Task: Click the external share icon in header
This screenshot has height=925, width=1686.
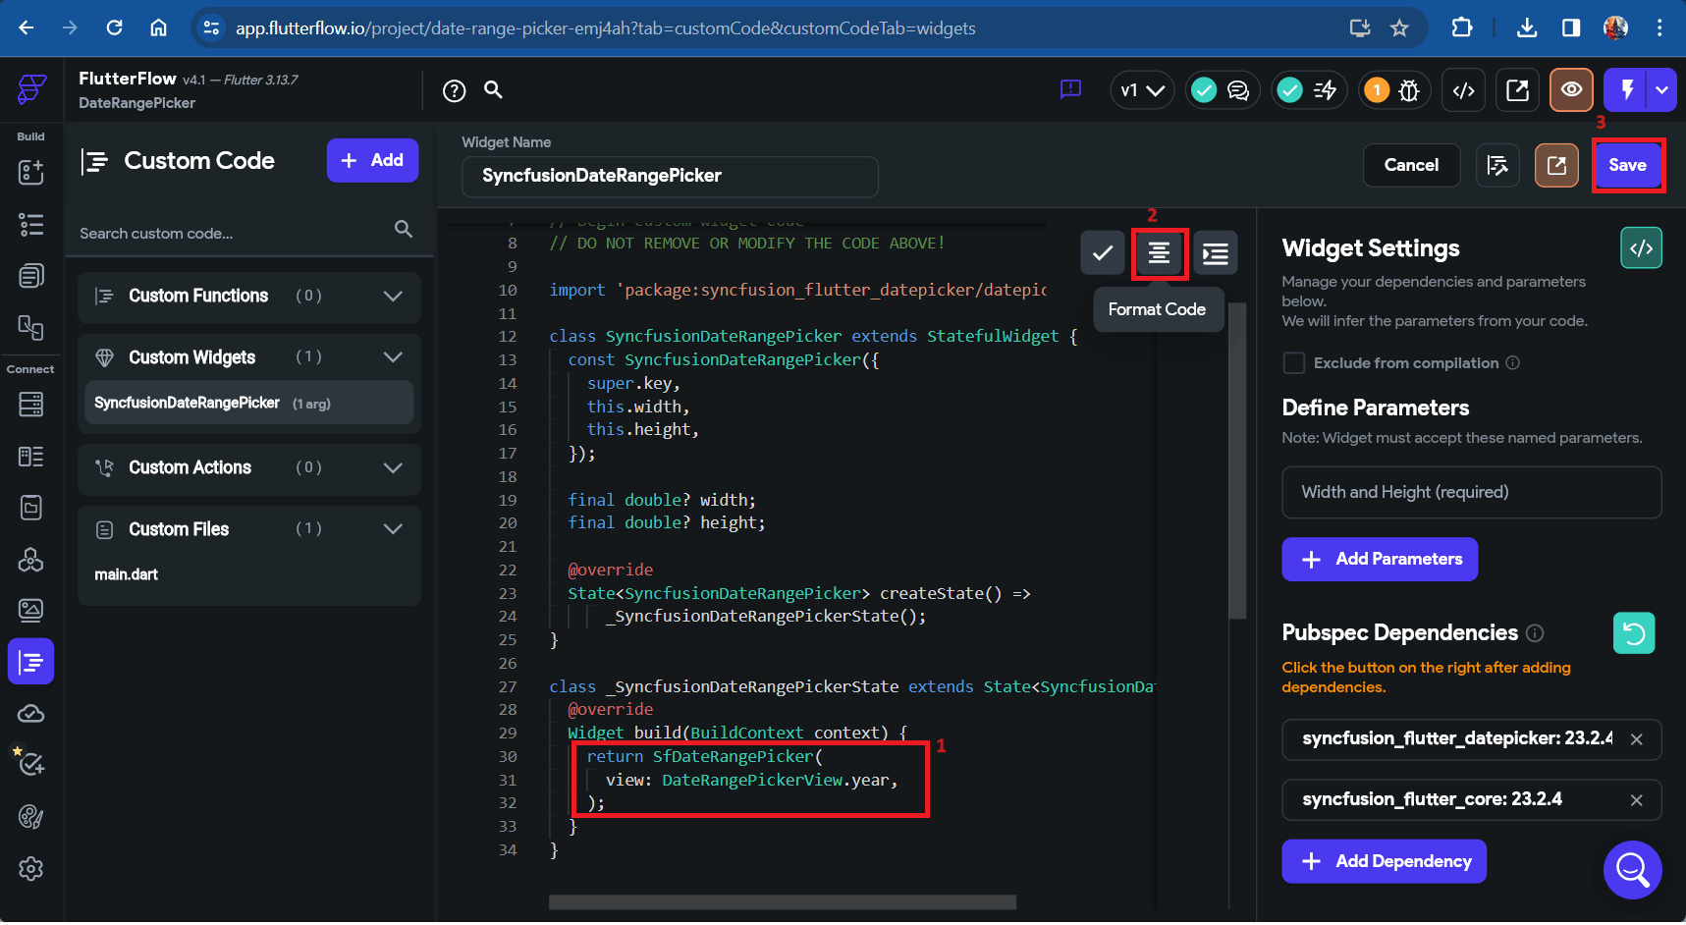Action: pos(1517,90)
